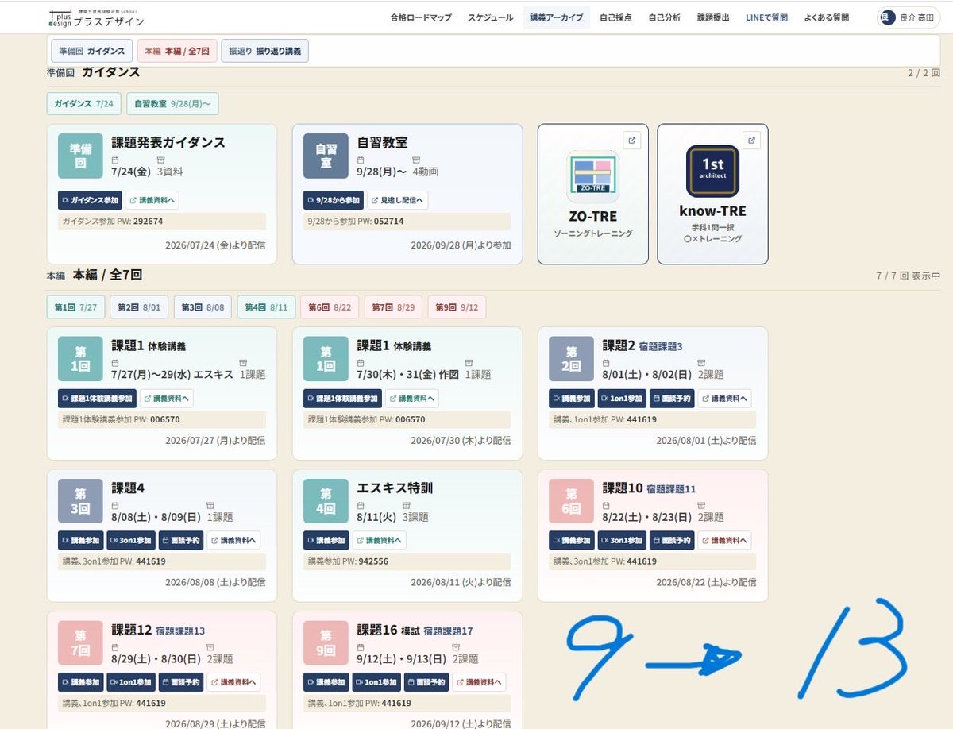Click 面談予約 on the 課題10 card
The image size is (953, 729).
(672, 540)
